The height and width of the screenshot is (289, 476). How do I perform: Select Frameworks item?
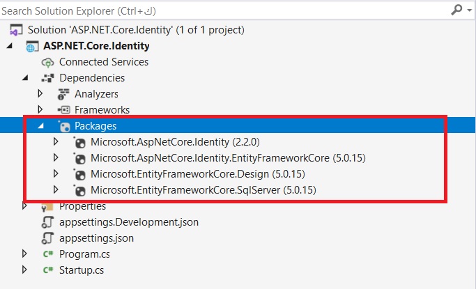pyautogui.click(x=102, y=110)
